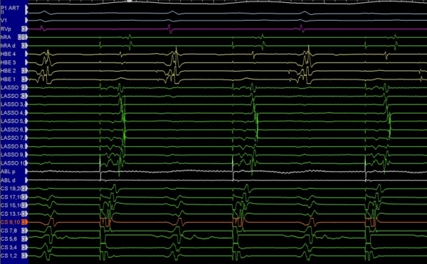The image size is (427, 264).
Task: Click the clip icon beside CS 7,8
Action: point(24,231)
